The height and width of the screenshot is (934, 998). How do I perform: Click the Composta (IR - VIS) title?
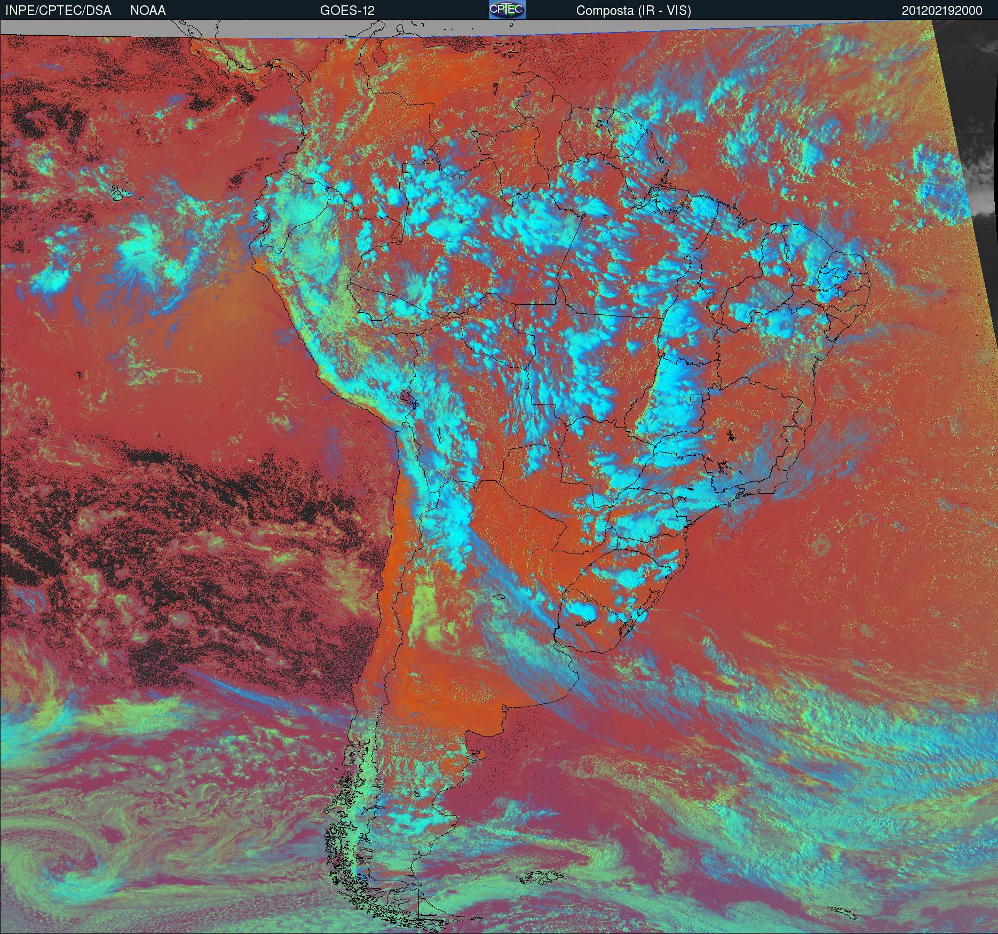point(633,11)
